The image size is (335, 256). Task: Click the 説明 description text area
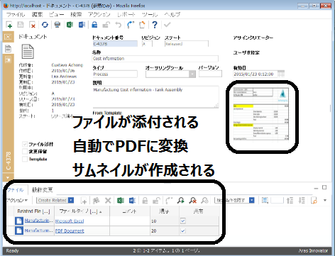(155, 97)
